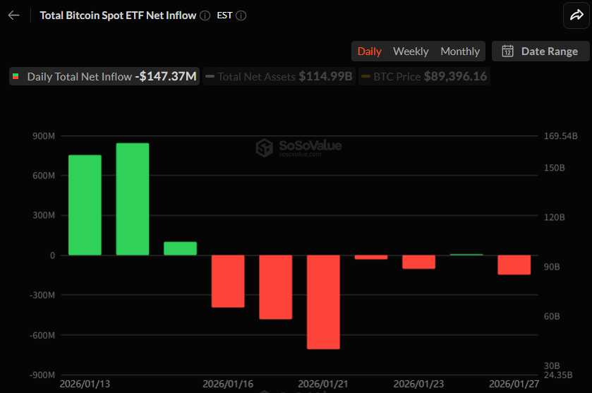Click info icon next to chart title
Screen dimensions: 592x393
tap(205, 16)
